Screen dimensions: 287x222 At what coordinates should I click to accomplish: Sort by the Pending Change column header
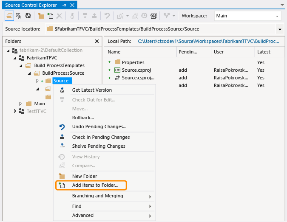click(x=194, y=52)
